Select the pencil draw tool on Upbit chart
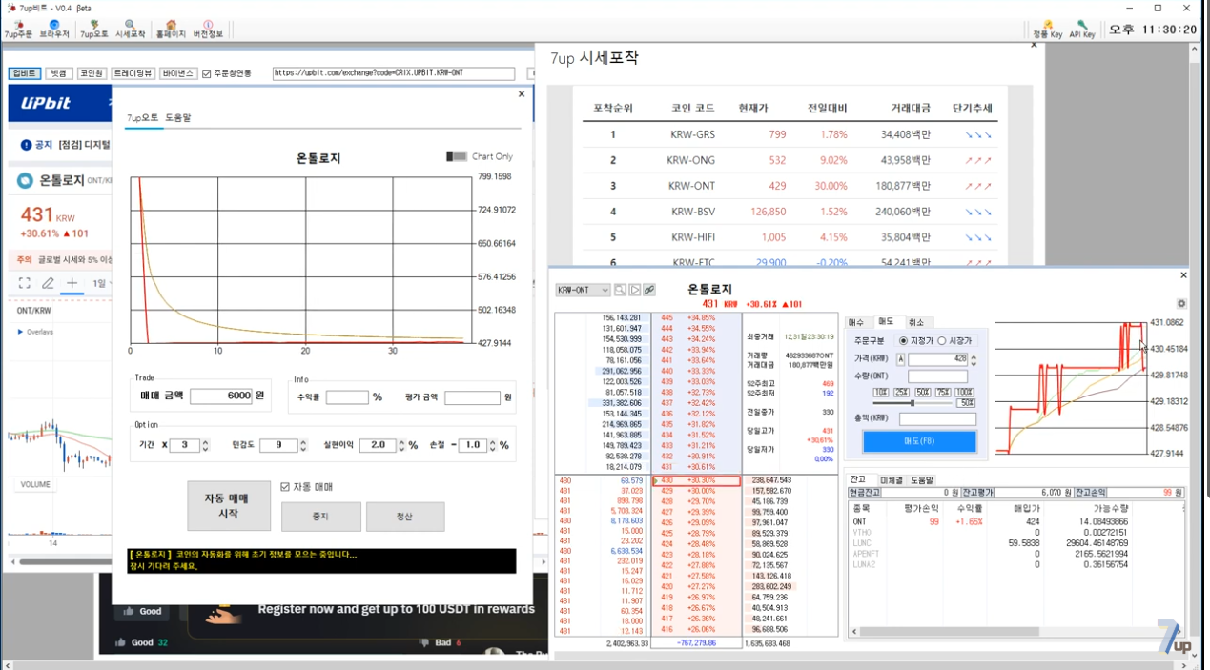Image resolution: width=1210 pixels, height=670 pixels. pyautogui.click(x=48, y=283)
